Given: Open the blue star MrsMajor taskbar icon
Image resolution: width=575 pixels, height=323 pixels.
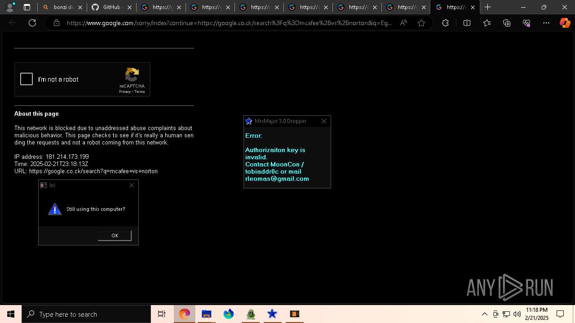Looking at the screenshot, I should click(272, 314).
